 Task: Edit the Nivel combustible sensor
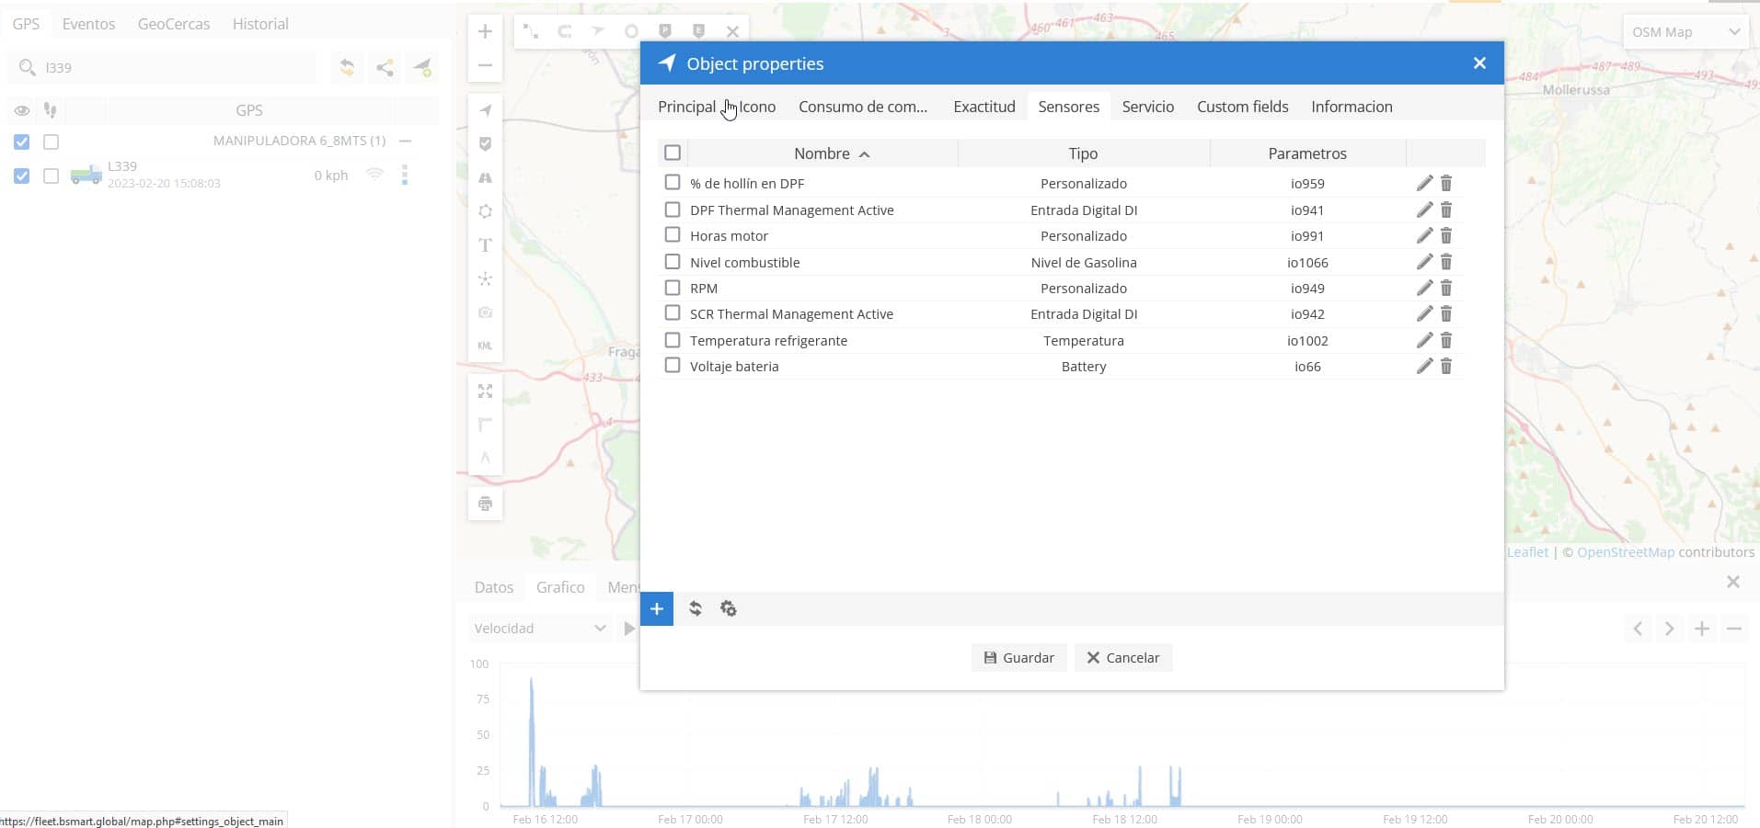point(1424,262)
